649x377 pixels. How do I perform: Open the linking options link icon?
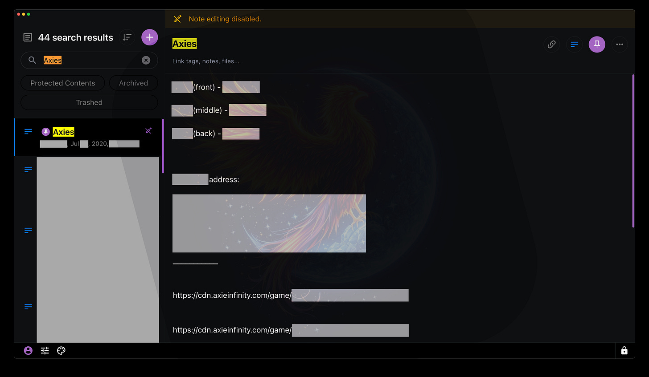551,45
